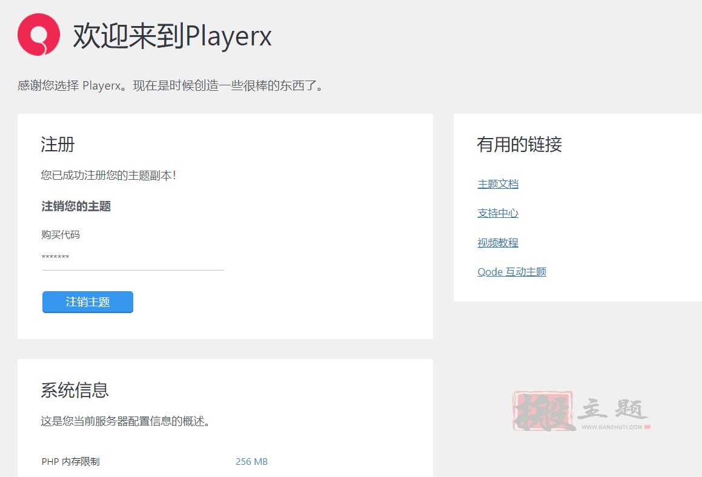Click the 您已成功注册您的主题副本 message
The width and height of the screenshot is (702, 477).
pyautogui.click(x=109, y=176)
